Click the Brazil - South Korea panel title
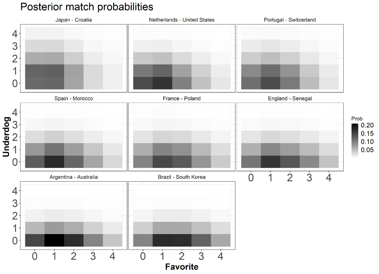This screenshot has height=274, width=379. pyautogui.click(x=181, y=177)
